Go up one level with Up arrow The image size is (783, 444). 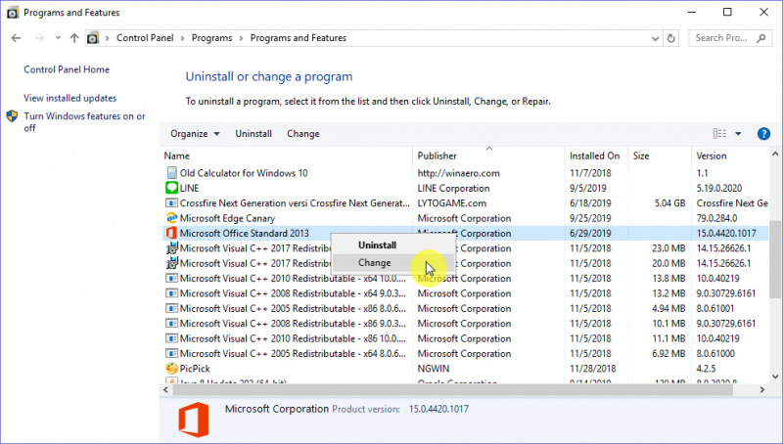74,38
